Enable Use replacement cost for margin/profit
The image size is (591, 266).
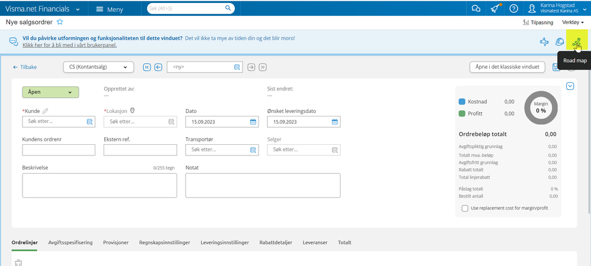pyautogui.click(x=465, y=208)
